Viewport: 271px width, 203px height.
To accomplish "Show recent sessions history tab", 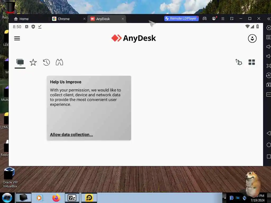I will (x=46, y=62).
